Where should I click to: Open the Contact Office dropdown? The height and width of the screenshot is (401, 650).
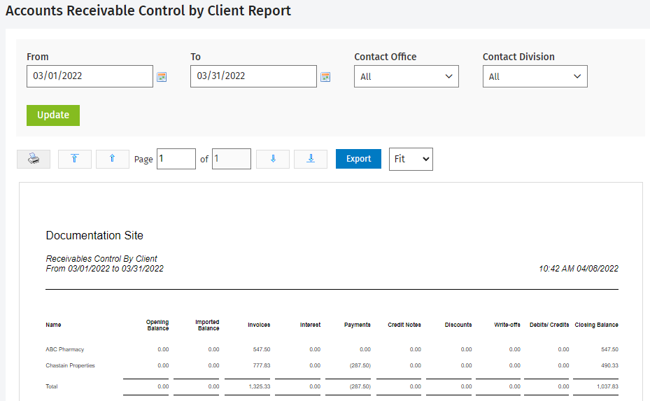pyautogui.click(x=407, y=76)
